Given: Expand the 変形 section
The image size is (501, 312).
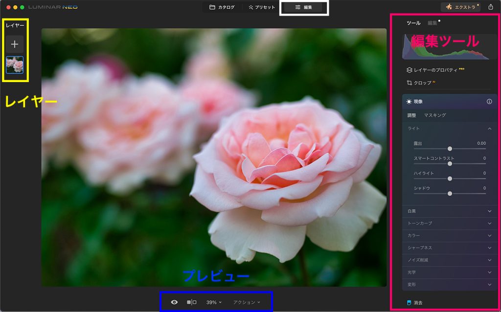Looking at the screenshot, I should coord(449,285).
